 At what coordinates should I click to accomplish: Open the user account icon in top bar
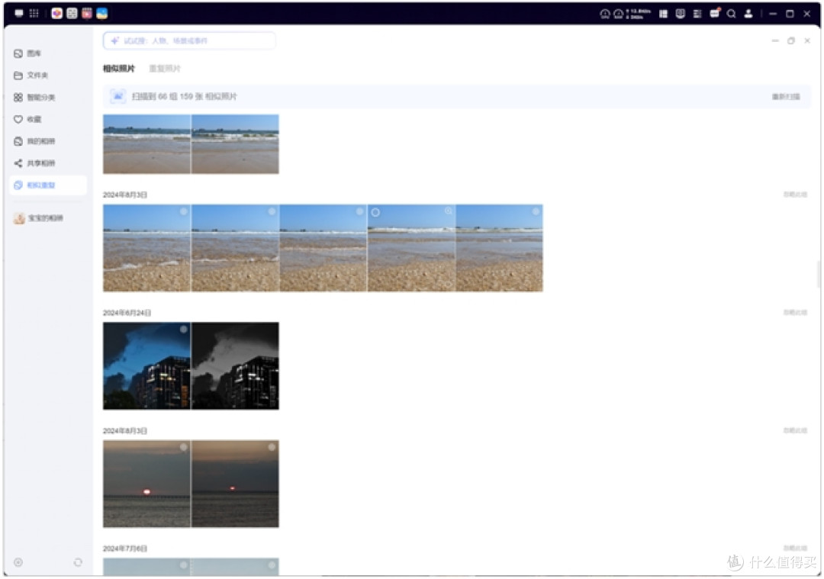748,14
